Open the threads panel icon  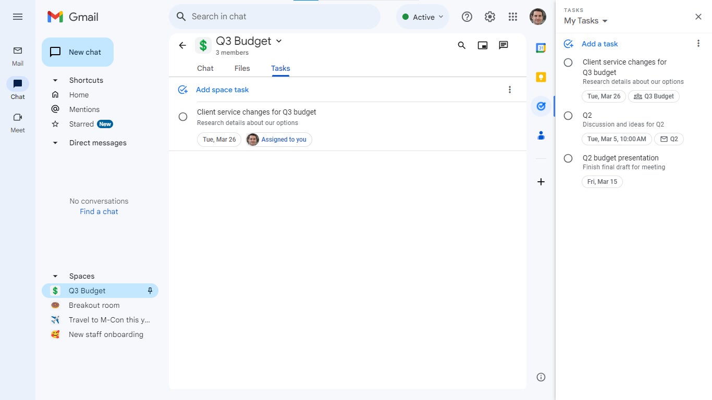click(504, 45)
